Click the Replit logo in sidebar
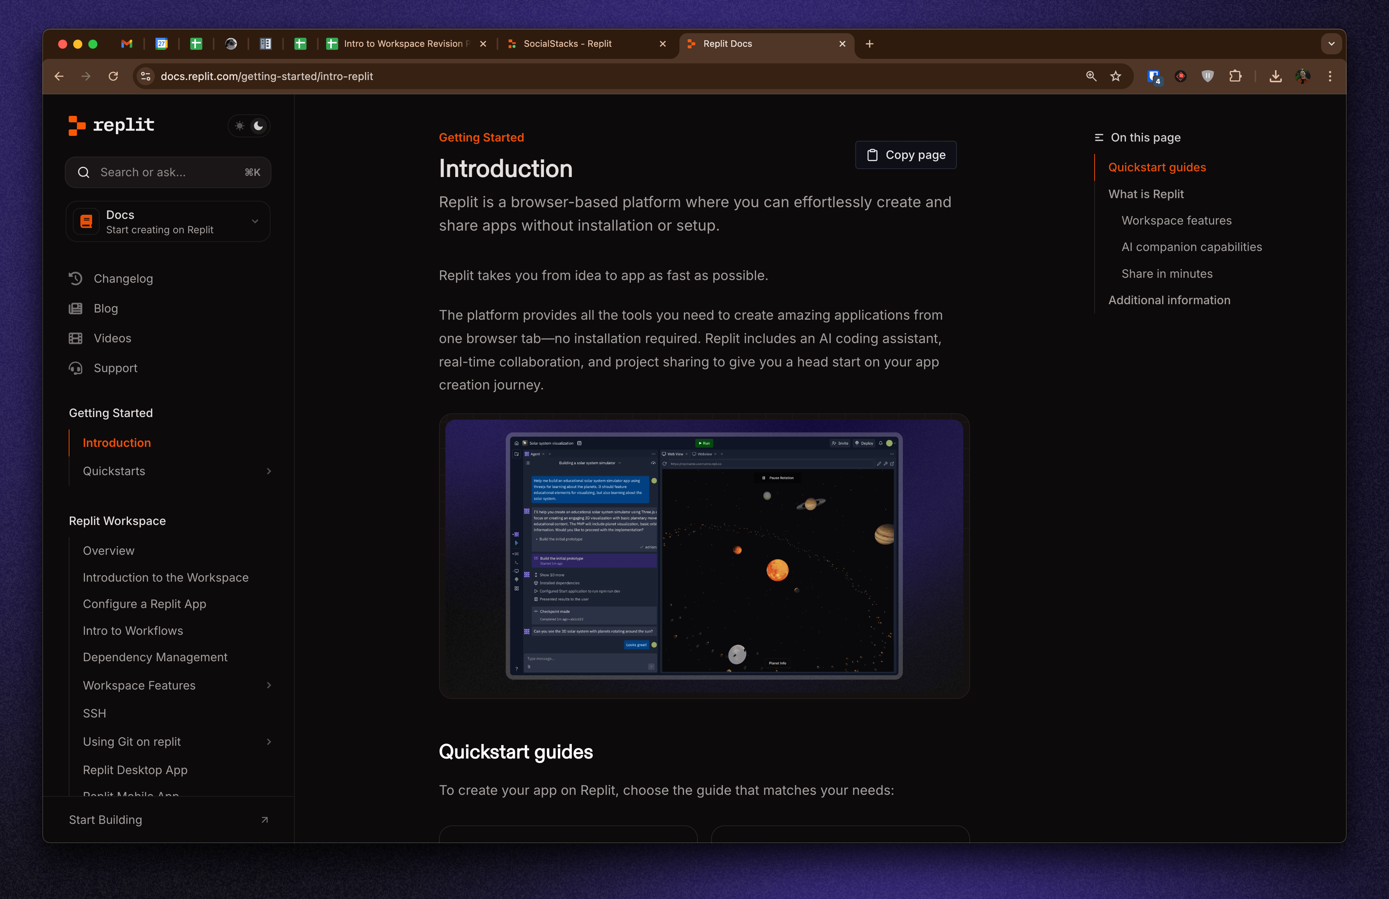The image size is (1389, 899). click(111, 125)
